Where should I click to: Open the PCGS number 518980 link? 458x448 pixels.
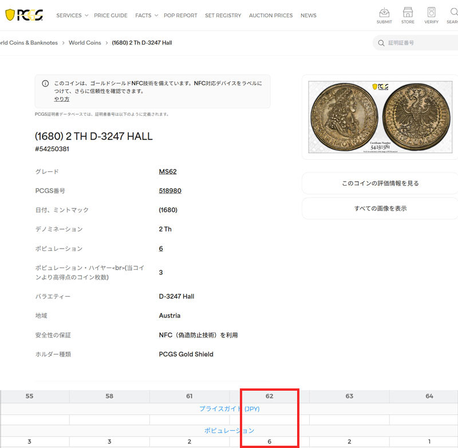coord(170,191)
